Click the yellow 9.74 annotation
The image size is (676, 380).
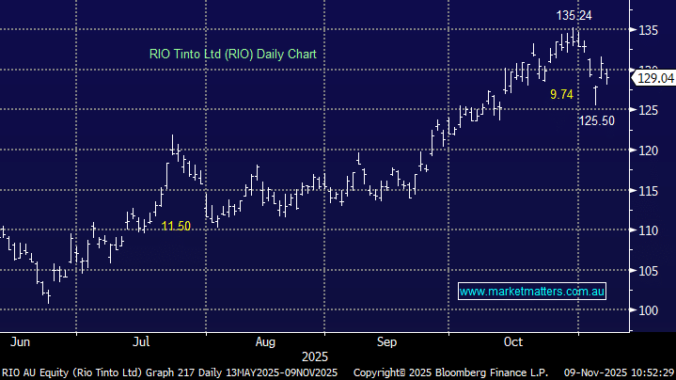[x=563, y=95]
